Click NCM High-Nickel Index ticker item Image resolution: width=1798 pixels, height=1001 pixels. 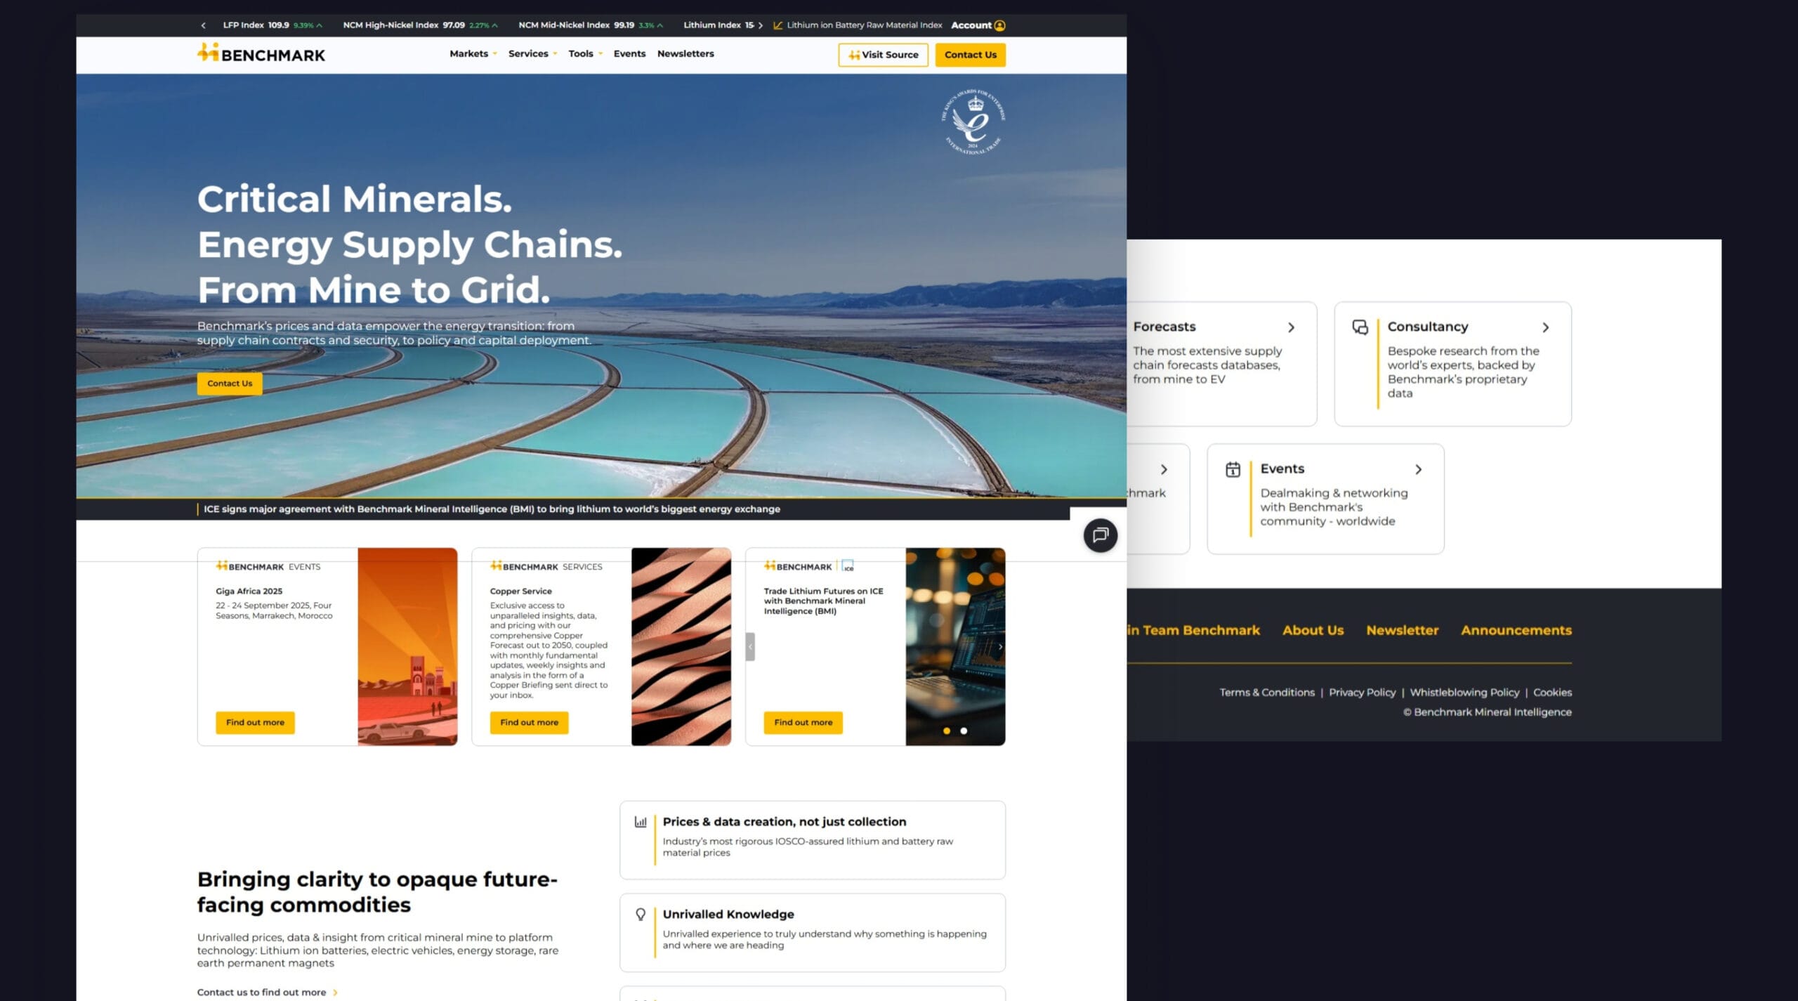tap(420, 25)
